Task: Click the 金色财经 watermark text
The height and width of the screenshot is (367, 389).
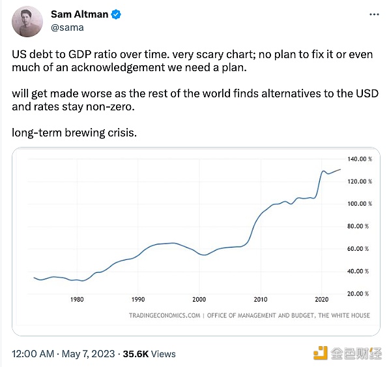Action: click(x=356, y=353)
